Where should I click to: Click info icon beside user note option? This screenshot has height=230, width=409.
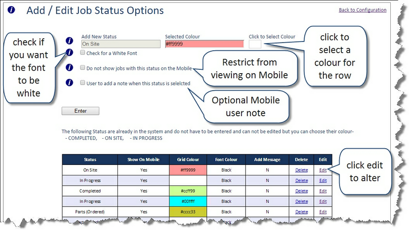tap(69, 83)
